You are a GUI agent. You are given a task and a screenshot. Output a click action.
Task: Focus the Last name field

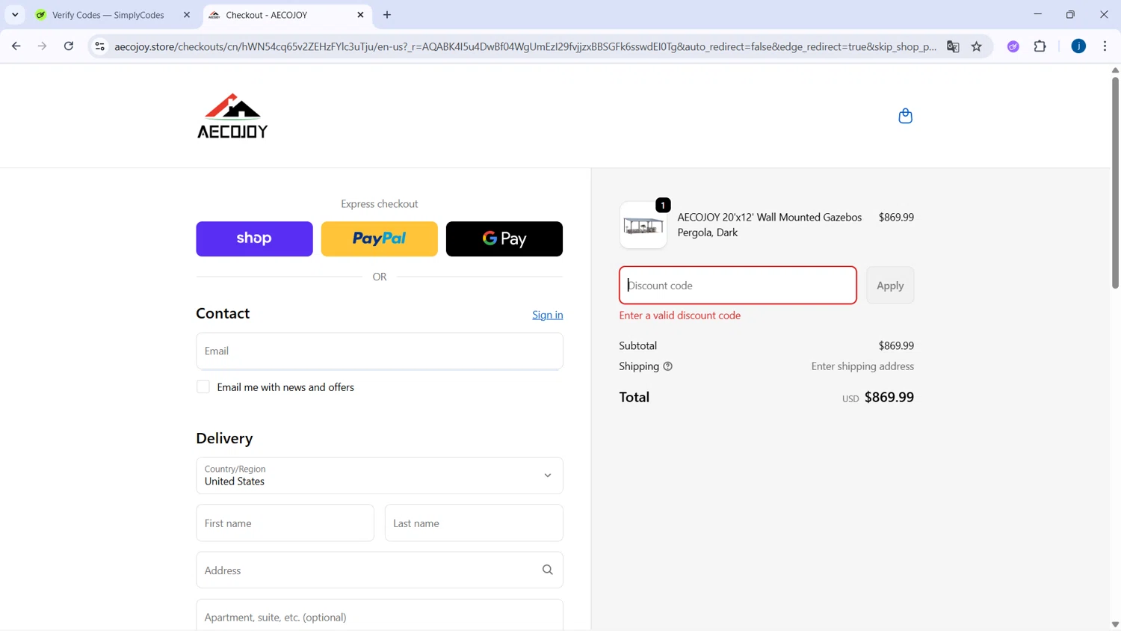[x=474, y=523]
